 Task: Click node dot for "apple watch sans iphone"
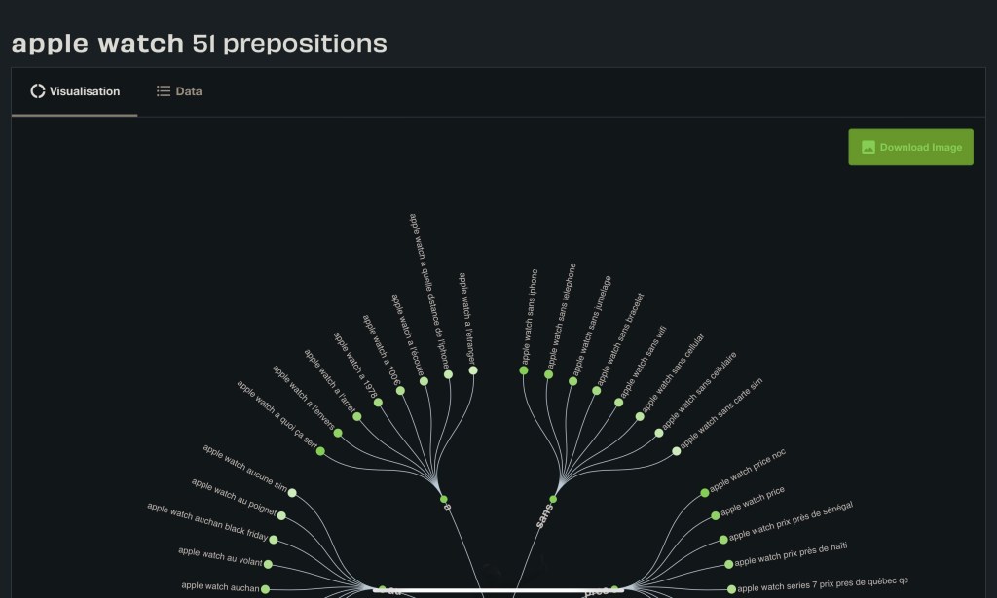524,370
